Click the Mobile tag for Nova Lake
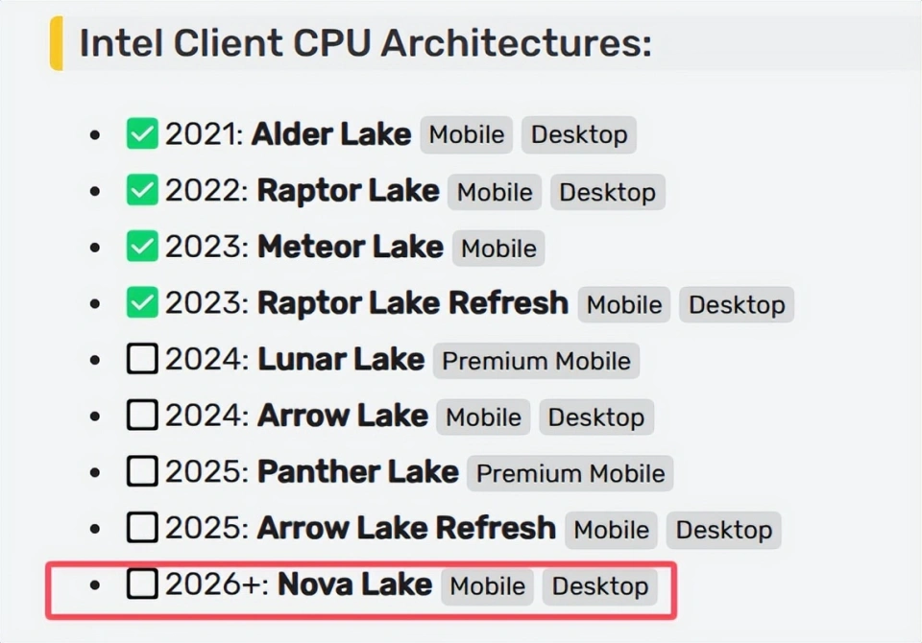Viewport: 922px width, 643px height. coord(488,585)
